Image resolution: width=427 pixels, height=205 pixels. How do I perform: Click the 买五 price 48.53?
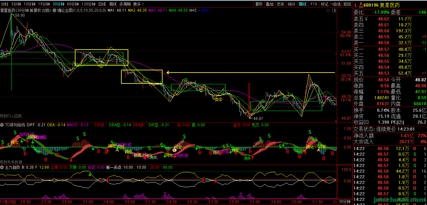(383, 73)
